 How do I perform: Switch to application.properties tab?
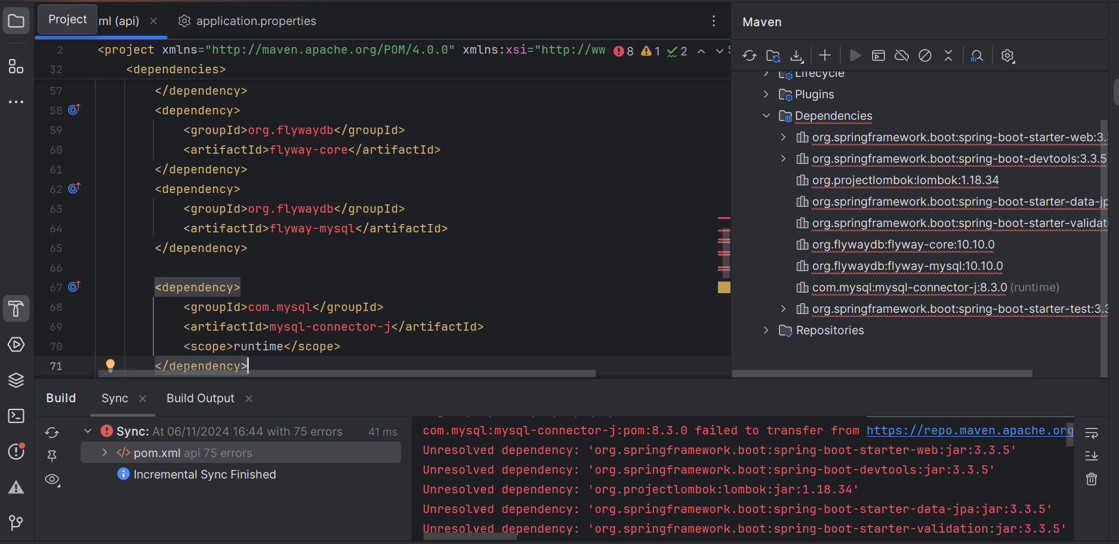click(x=247, y=21)
